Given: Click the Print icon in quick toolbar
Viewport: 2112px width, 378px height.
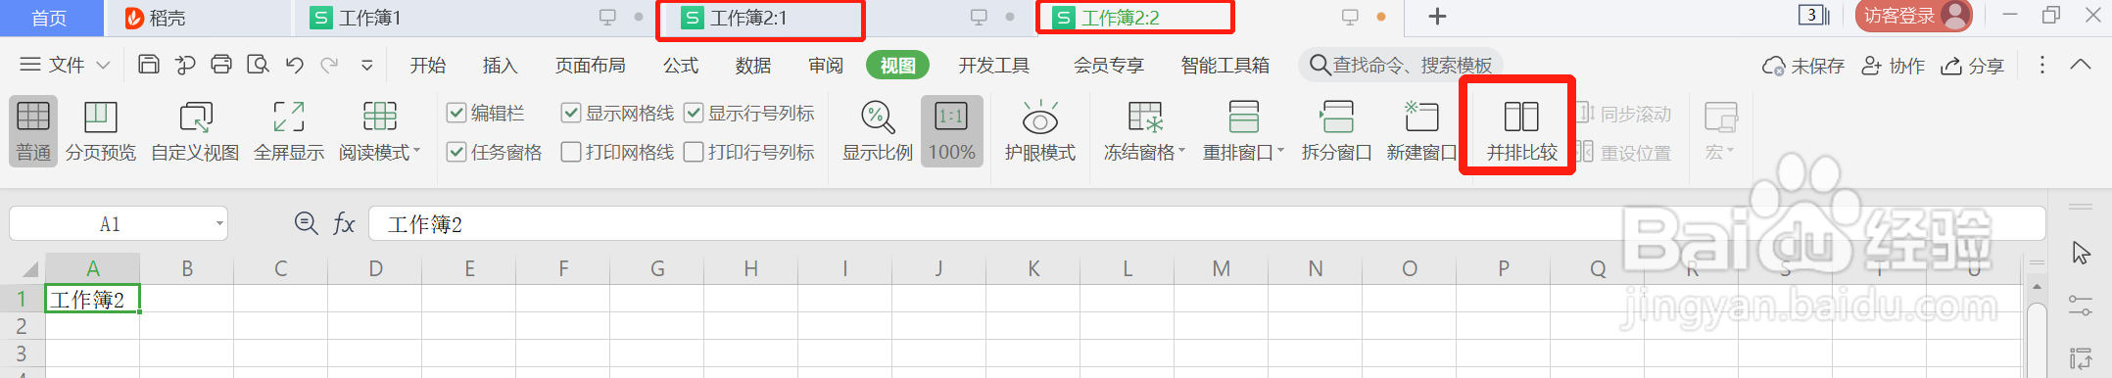Looking at the screenshot, I should 221,65.
